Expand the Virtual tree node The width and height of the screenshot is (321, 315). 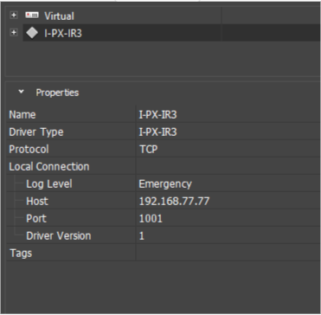click(14, 16)
